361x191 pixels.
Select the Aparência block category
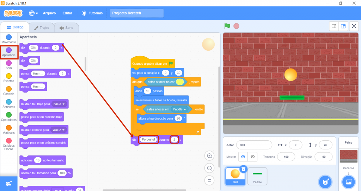click(9, 52)
